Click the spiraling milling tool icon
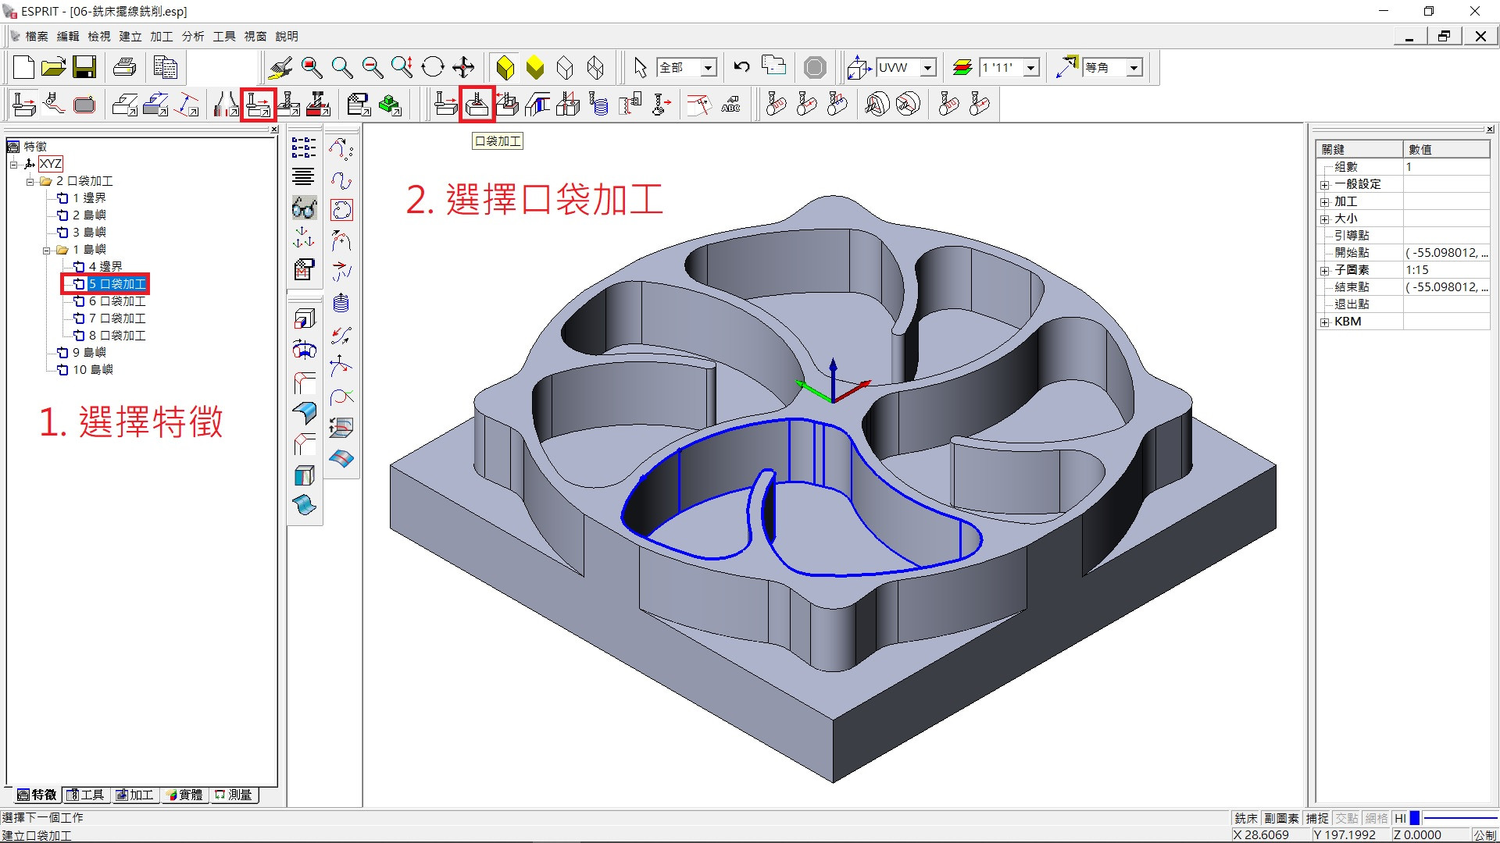 click(x=599, y=104)
